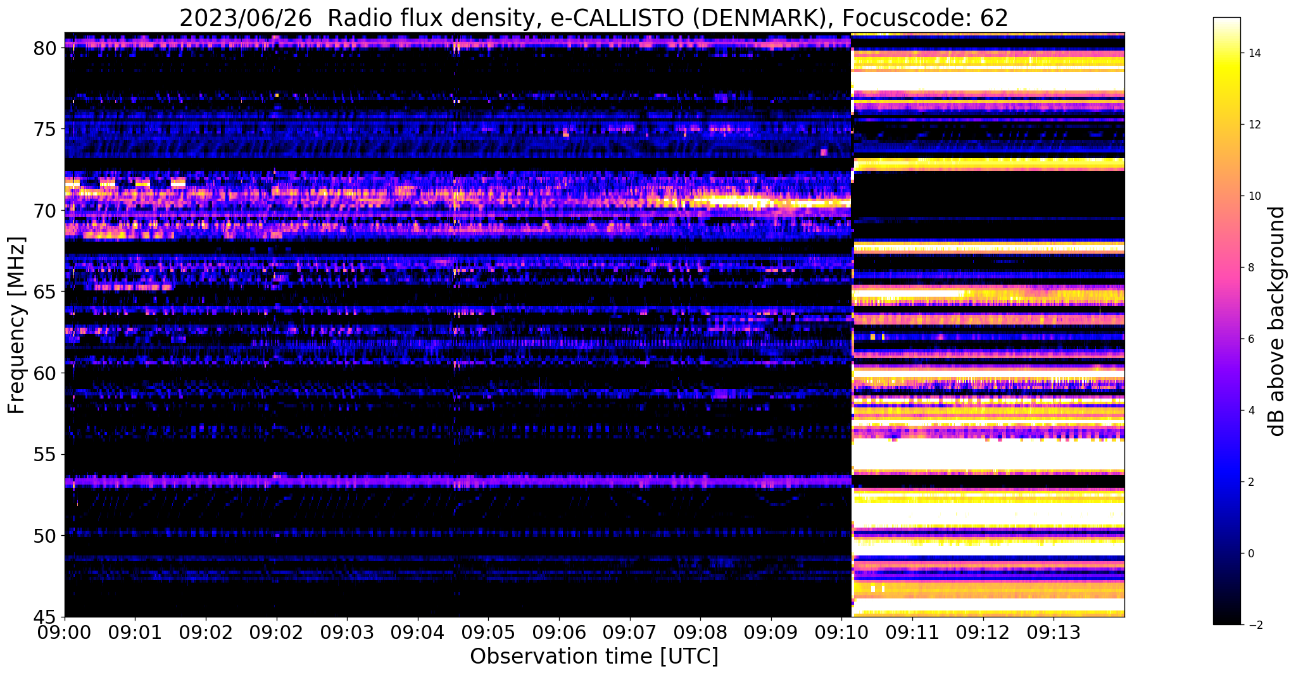Click the 09:04 time tick label

[x=418, y=632]
